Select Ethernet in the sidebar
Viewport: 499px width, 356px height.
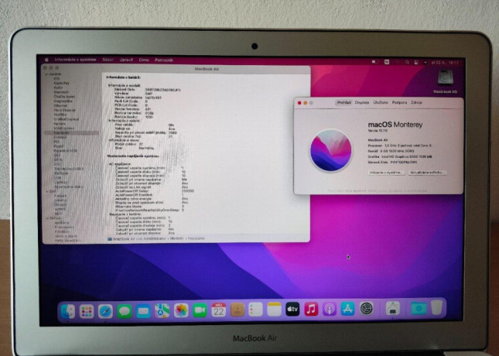(x=60, y=105)
